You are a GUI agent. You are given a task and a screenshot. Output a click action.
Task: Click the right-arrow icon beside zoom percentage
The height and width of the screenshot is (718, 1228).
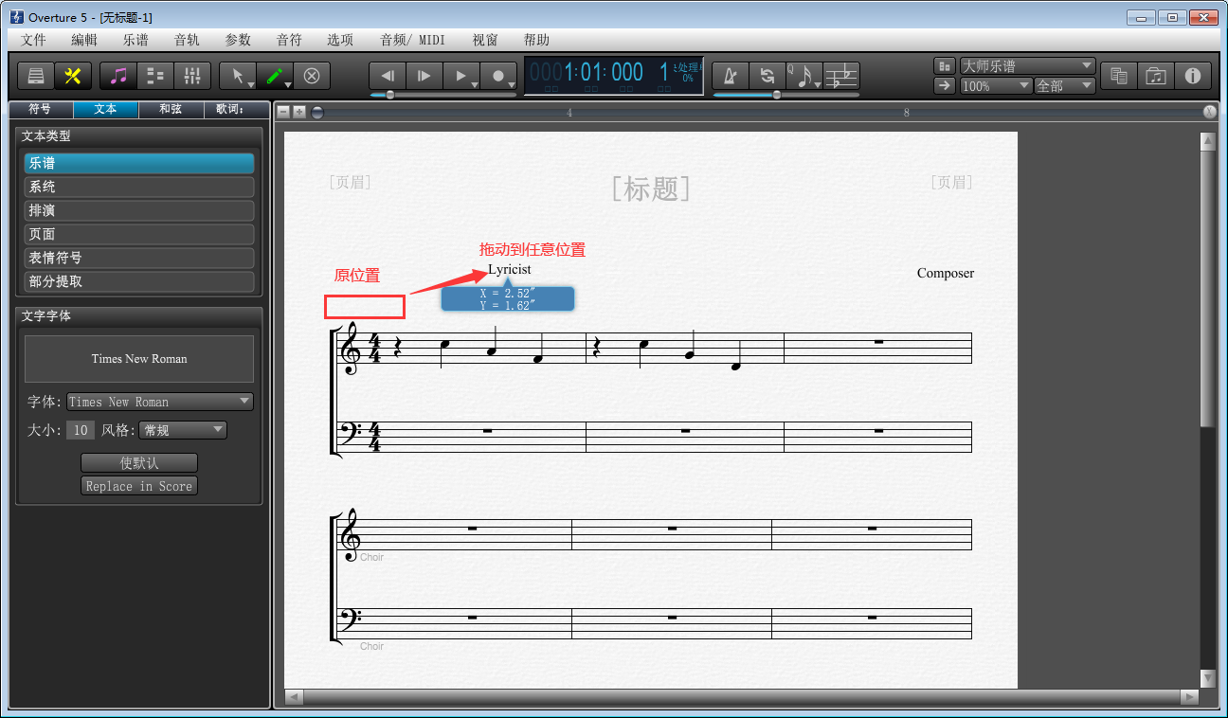[x=945, y=85]
